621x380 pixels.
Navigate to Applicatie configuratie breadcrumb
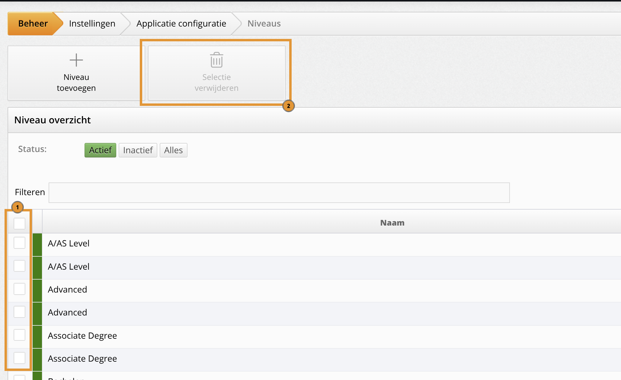tap(181, 24)
